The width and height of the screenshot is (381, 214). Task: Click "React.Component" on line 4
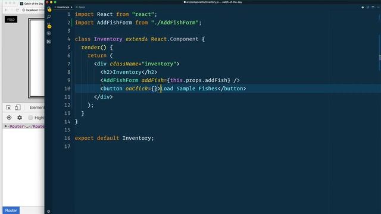[174, 39]
